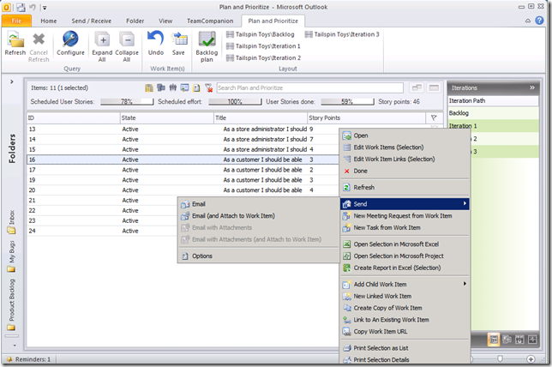Click the Search Plan and Prioritize field
Image resolution: width=552 pixels, height=367 pixels.
tap(309, 87)
